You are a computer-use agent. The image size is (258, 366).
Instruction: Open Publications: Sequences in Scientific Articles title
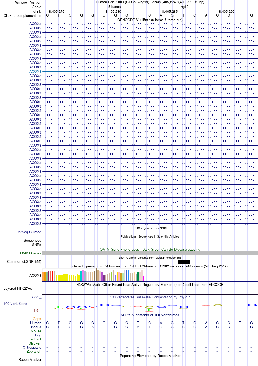(150, 236)
